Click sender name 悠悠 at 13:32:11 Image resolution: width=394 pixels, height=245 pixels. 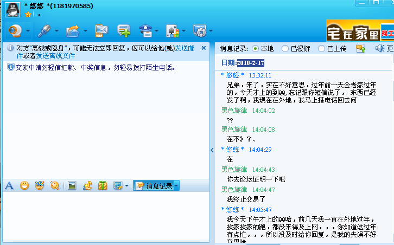click(232, 75)
